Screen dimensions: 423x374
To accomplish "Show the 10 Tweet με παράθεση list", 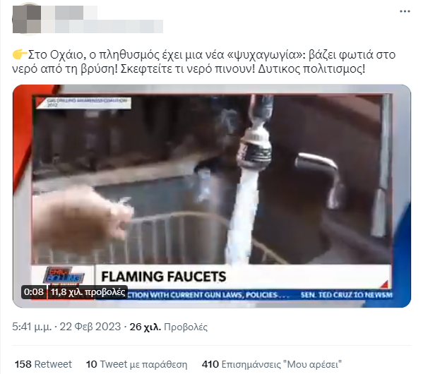I will [x=136, y=364].
